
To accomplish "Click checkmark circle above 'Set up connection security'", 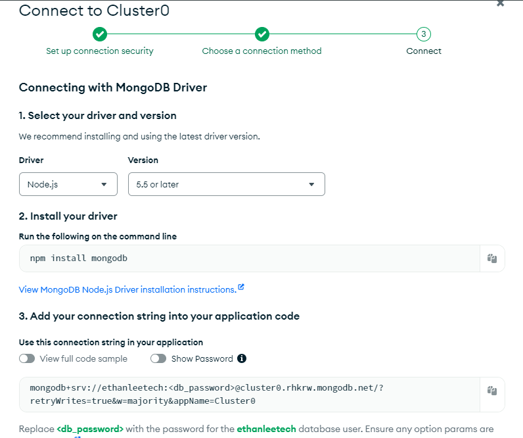I will (100, 34).
